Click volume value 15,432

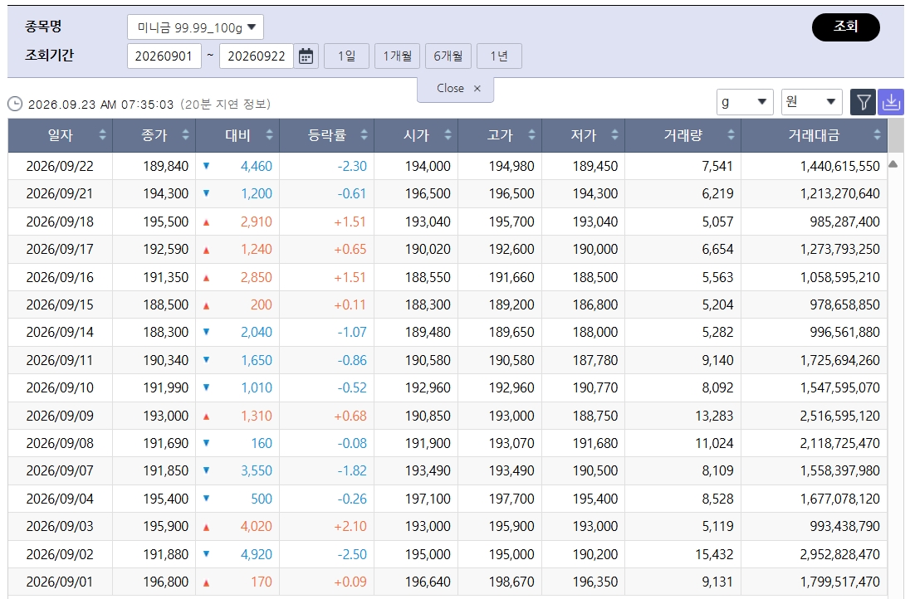coord(714,554)
